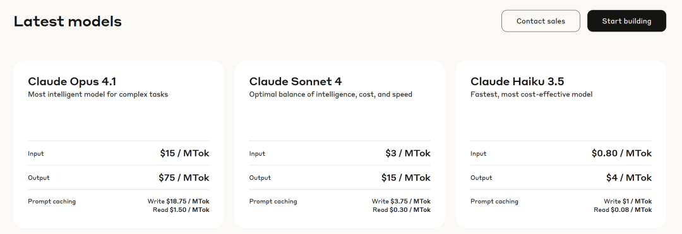
Task: Click 'Fastest, most cost-effective model' description
Action: click(x=532, y=94)
